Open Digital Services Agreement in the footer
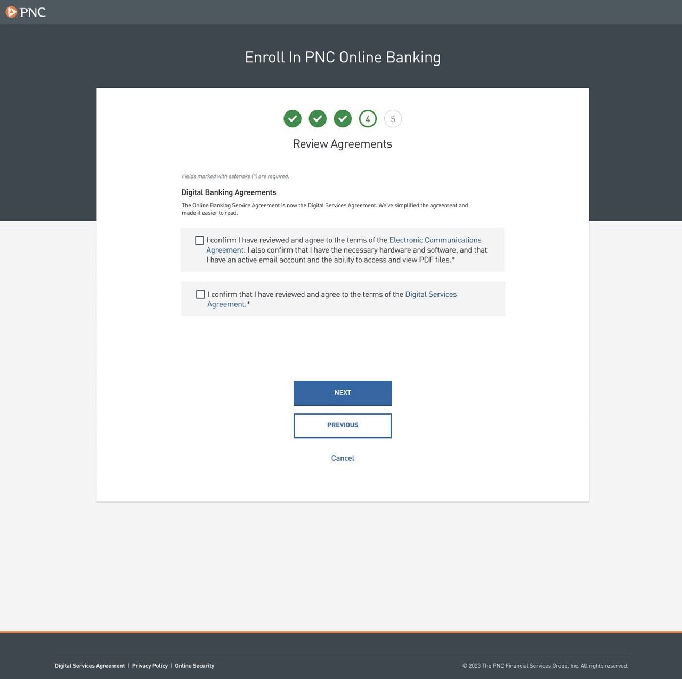682x679 pixels. (x=90, y=666)
